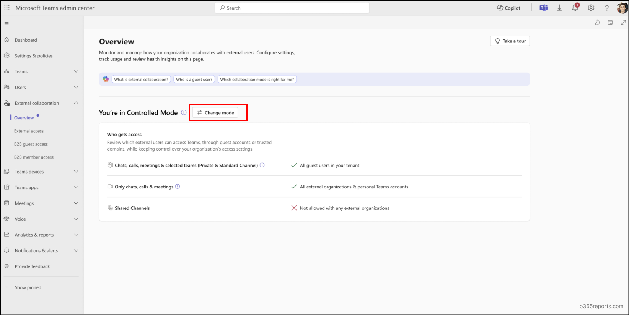Toggle the dark mode moon icon
Viewport: 629px width, 315px height.
tap(597, 23)
